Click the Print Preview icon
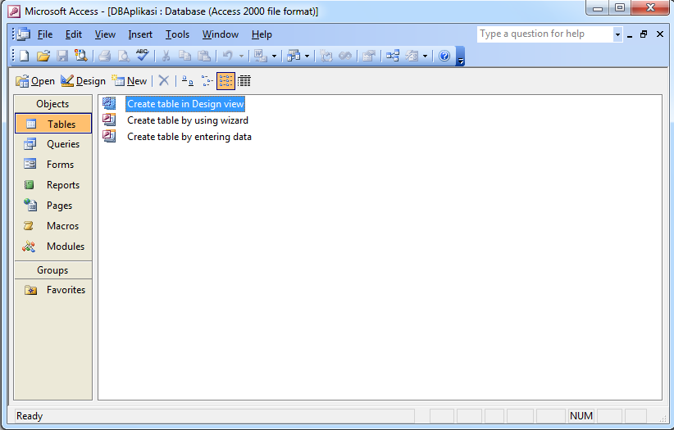674x430 pixels. [123, 56]
